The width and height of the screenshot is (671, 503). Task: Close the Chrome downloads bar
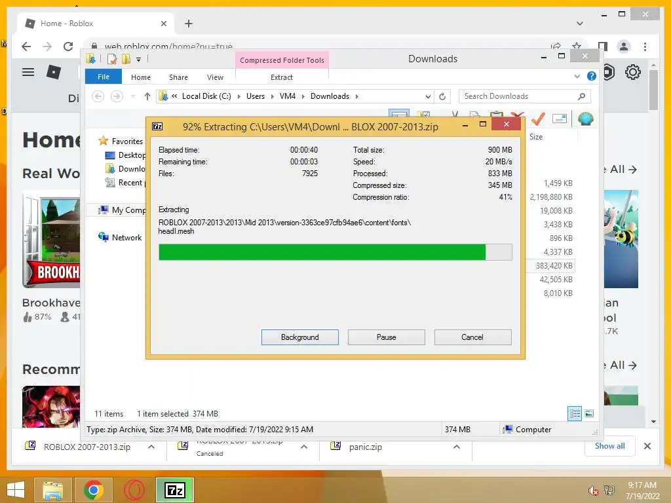click(647, 446)
